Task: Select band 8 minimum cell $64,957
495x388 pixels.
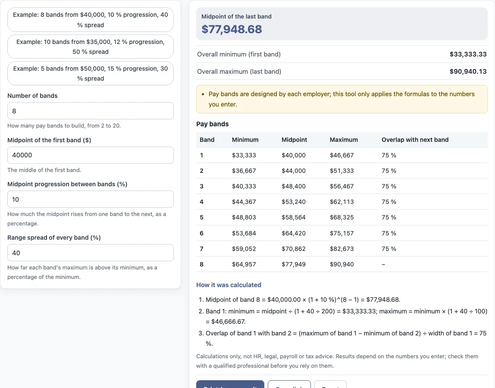Action: (244, 264)
